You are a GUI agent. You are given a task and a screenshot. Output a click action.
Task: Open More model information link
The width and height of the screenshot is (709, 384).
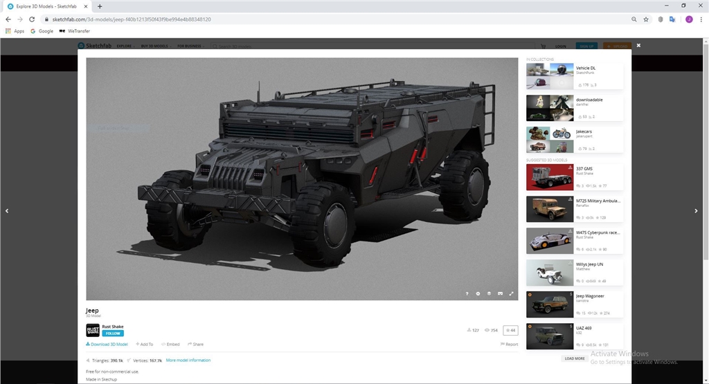[x=188, y=360]
